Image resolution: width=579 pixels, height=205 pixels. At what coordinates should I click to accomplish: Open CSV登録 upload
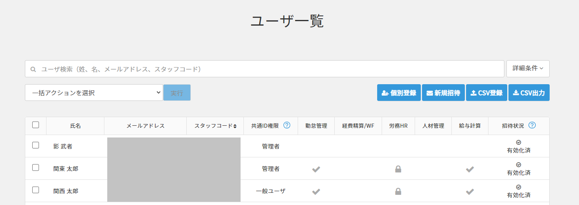tap(486, 93)
